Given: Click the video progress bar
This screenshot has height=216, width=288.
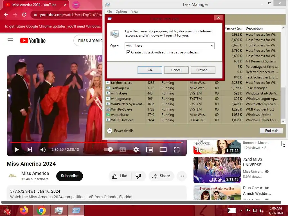Looking at the screenshot, I should coord(97,142).
